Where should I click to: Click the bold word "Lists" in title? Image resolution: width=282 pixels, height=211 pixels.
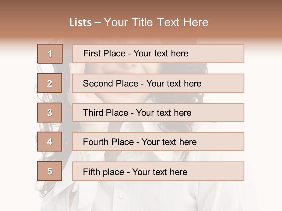point(80,23)
